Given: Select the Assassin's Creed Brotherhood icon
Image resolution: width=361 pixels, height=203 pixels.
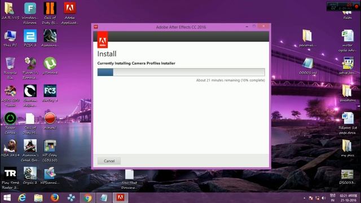Looking at the screenshot, I should click(x=30, y=151).
